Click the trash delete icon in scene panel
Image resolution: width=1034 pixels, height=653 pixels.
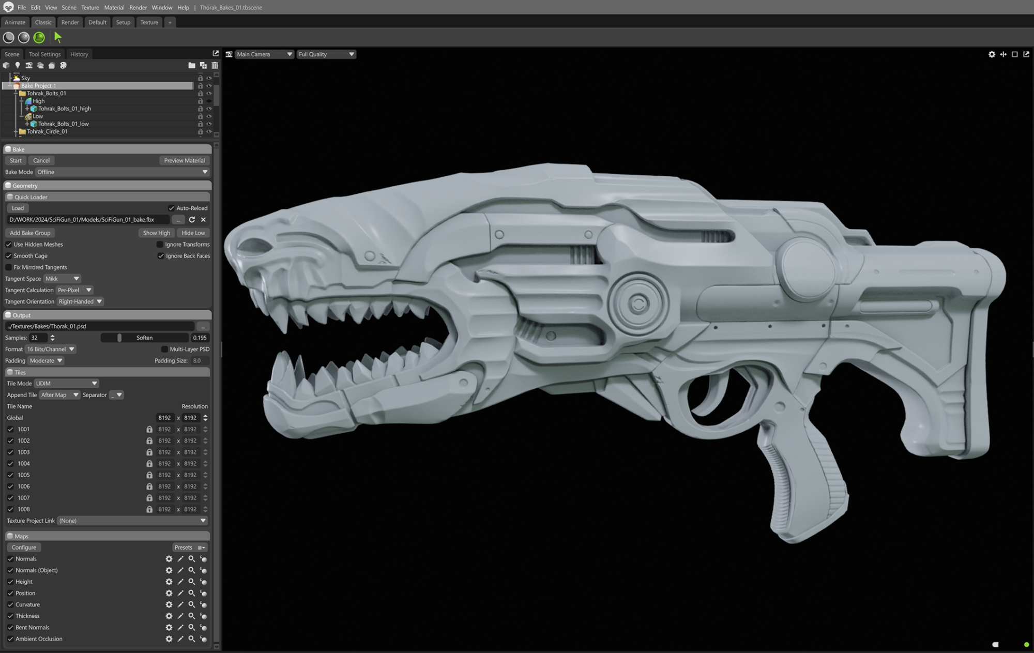pos(215,66)
